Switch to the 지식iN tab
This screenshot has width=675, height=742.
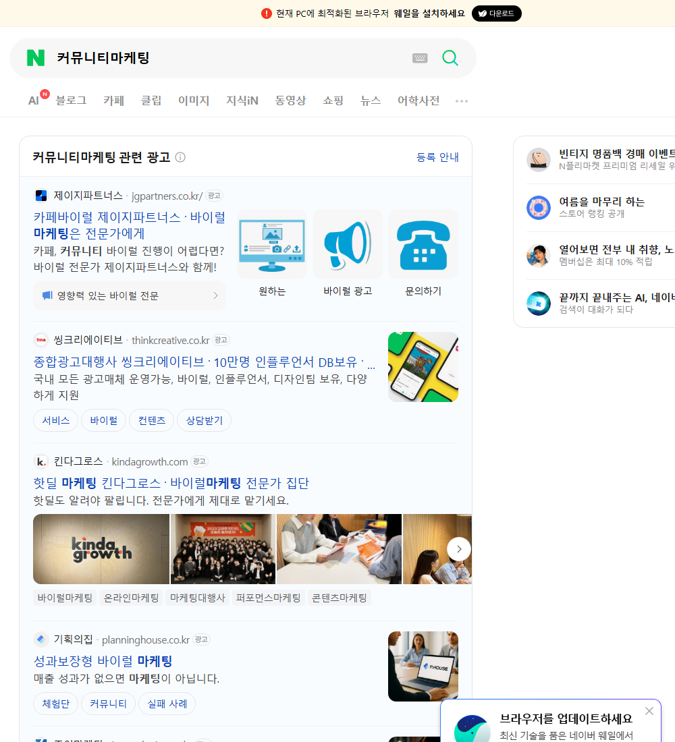[x=242, y=101]
